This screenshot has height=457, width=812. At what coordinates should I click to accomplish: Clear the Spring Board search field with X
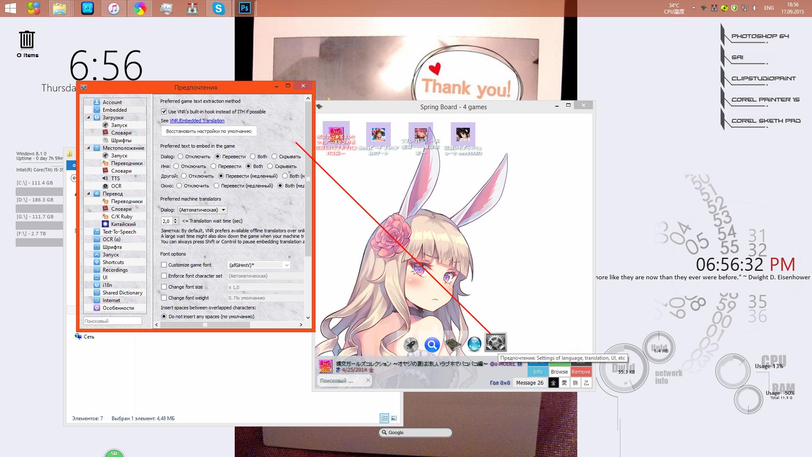(x=368, y=380)
